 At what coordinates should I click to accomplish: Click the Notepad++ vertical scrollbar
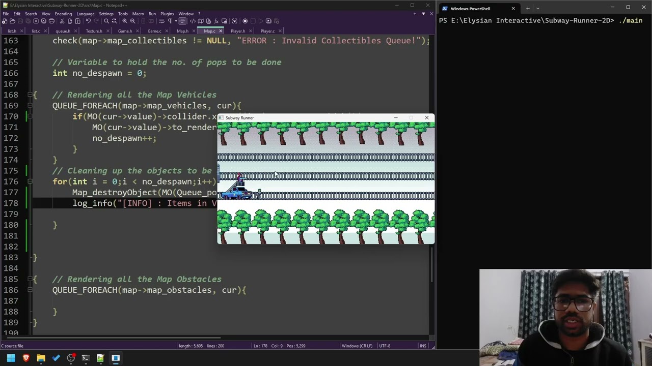(x=432, y=264)
